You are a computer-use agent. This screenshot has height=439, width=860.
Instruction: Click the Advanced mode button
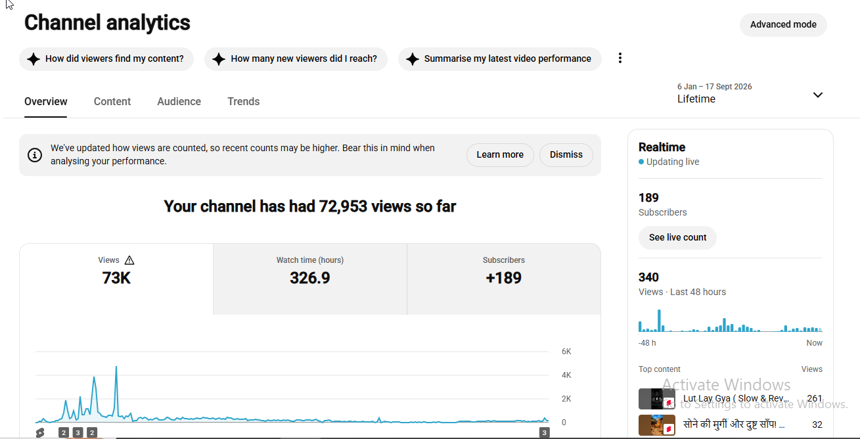coord(783,25)
